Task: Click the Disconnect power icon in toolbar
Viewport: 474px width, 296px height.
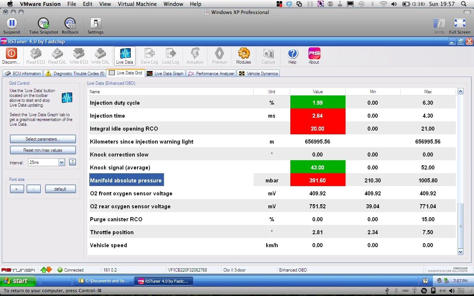Action: coord(11,54)
